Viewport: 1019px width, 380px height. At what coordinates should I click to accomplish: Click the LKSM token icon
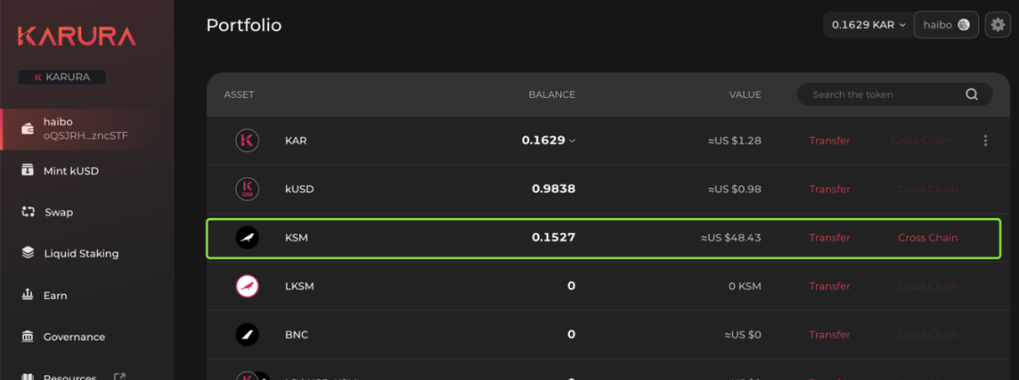tap(246, 287)
